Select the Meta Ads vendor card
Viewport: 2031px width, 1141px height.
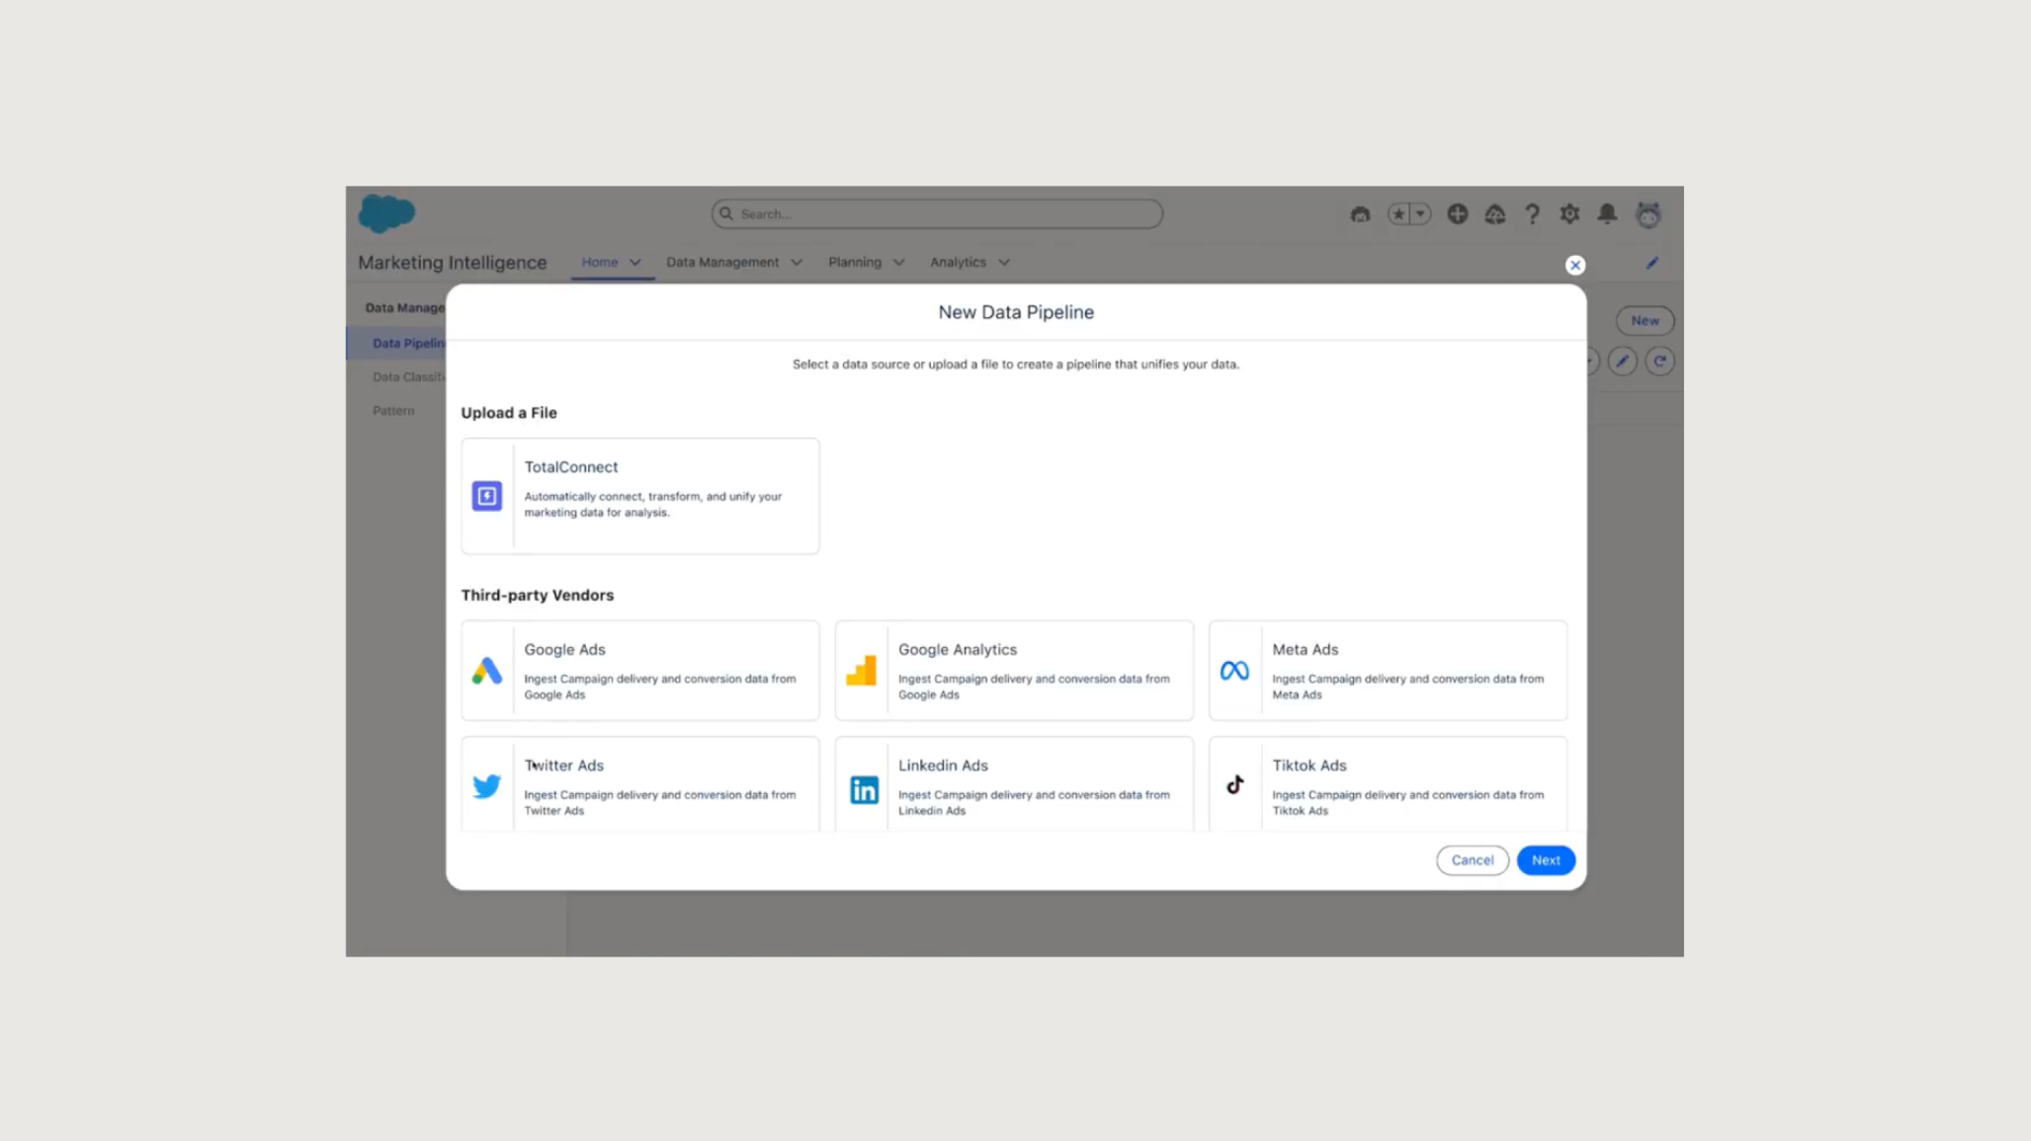click(x=1387, y=670)
